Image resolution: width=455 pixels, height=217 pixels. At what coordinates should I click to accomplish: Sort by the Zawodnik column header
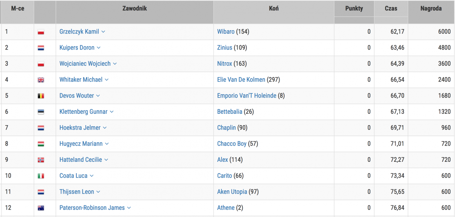[x=135, y=8]
